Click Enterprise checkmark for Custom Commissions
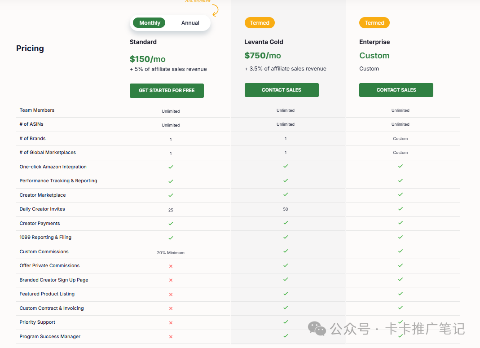The height and width of the screenshot is (348, 480). (x=400, y=251)
